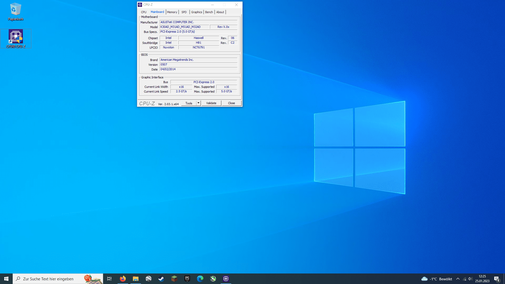
Task: Click the BIOS Version 0507 value
Action: click(x=198, y=64)
